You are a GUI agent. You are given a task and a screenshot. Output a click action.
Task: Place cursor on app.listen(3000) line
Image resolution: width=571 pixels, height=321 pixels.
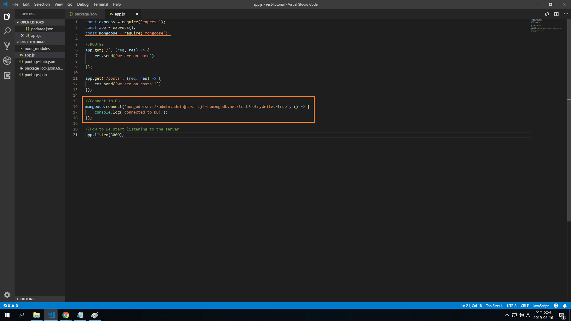pyautogui.click(x=104, y=135)
